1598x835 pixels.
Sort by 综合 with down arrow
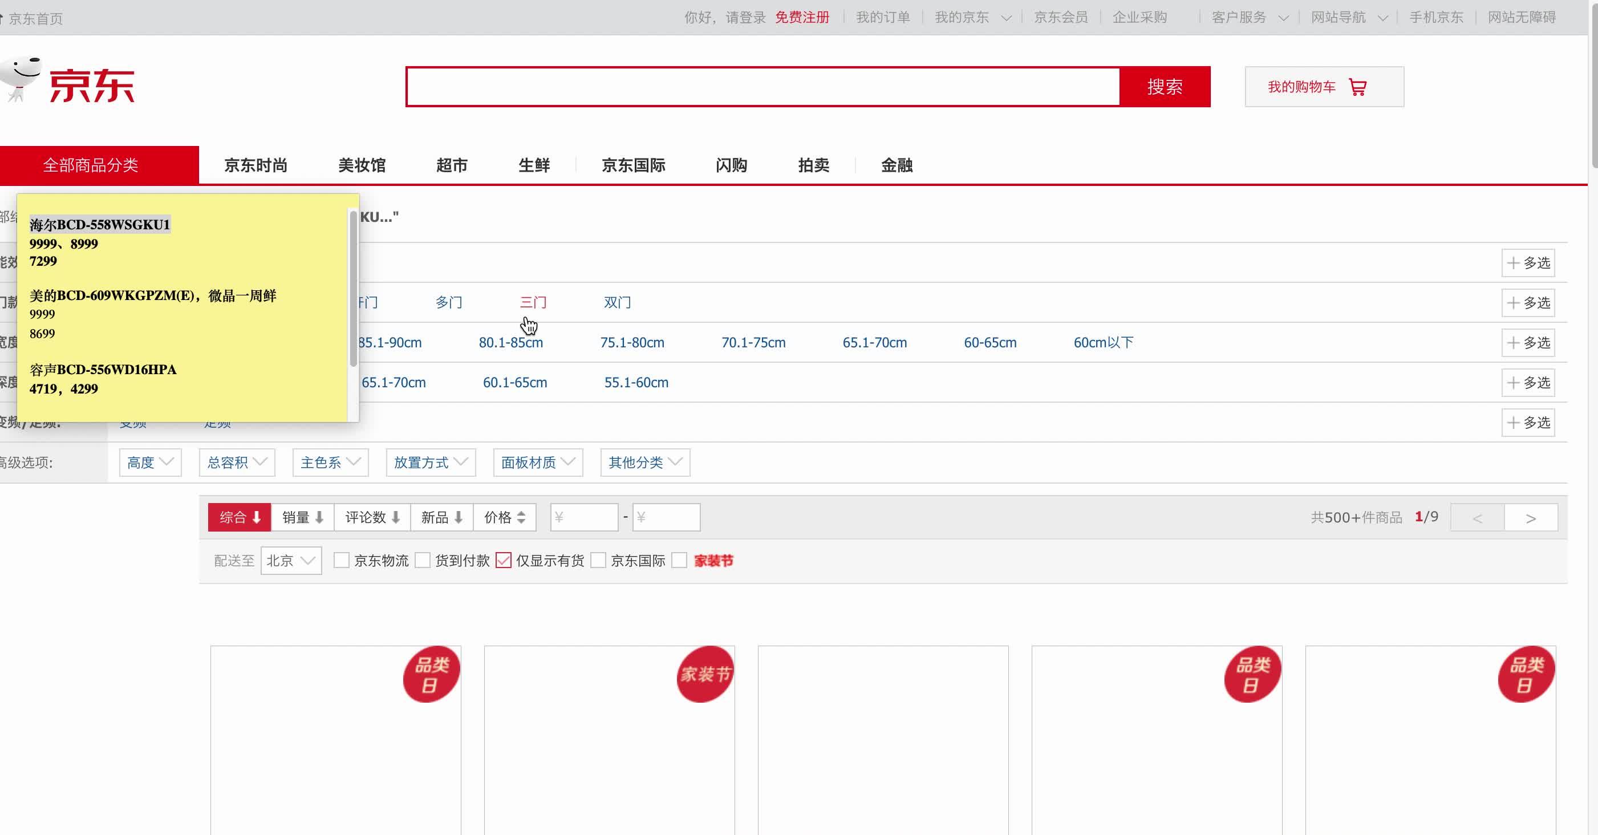240,517
